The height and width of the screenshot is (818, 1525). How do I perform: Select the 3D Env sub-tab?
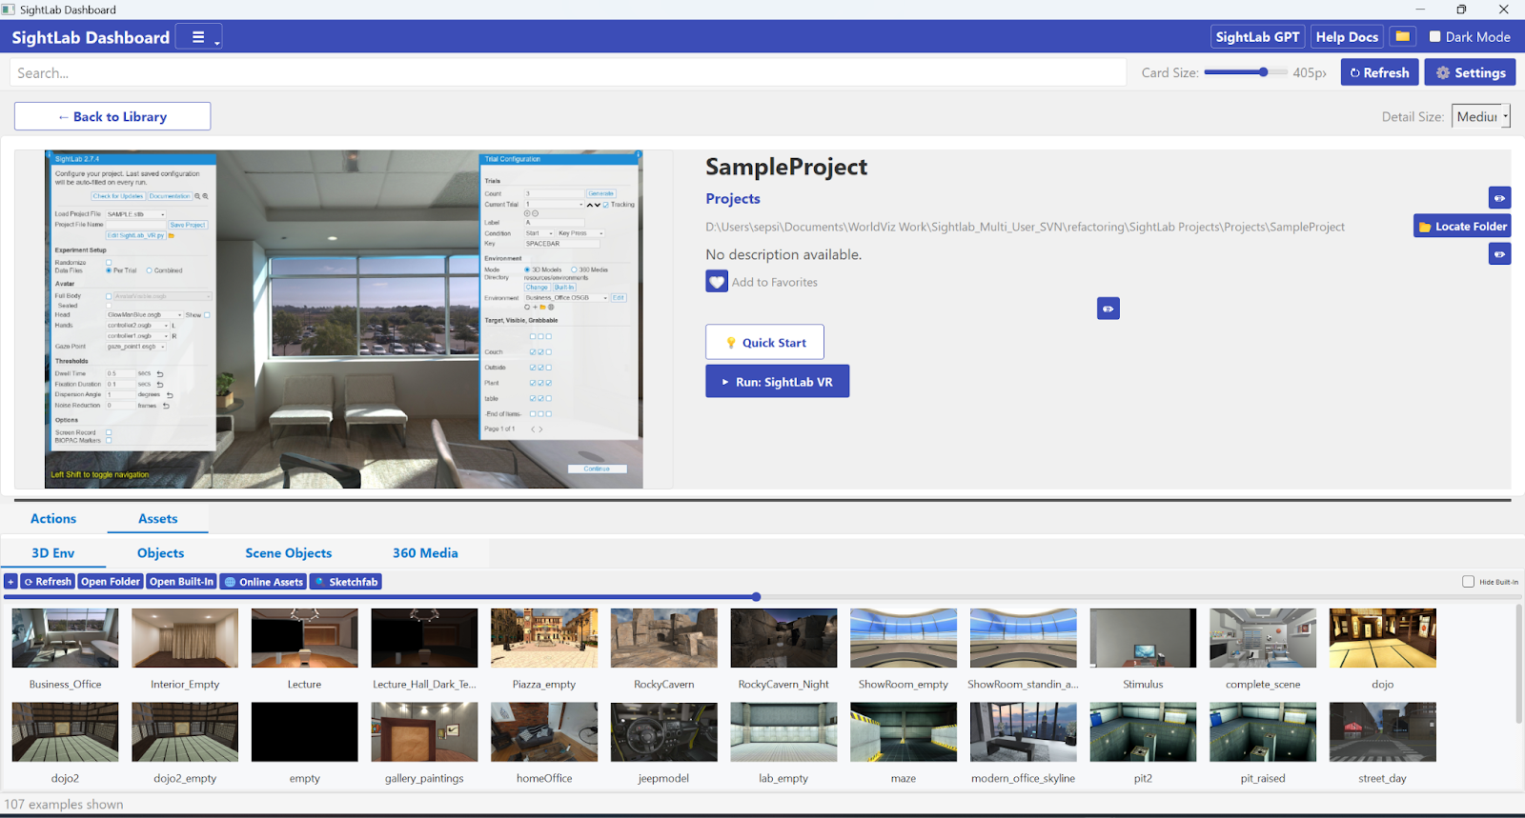52,552
